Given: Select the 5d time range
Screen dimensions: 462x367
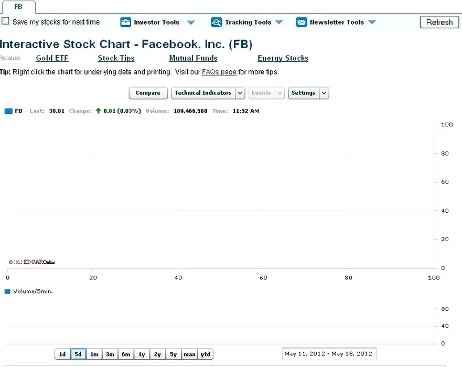Looking at the screenshot, I should point(78,354).
